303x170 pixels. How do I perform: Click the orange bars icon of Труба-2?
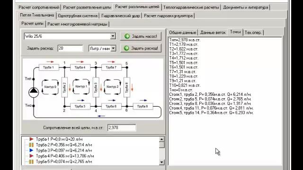click(x=31, y=145)
